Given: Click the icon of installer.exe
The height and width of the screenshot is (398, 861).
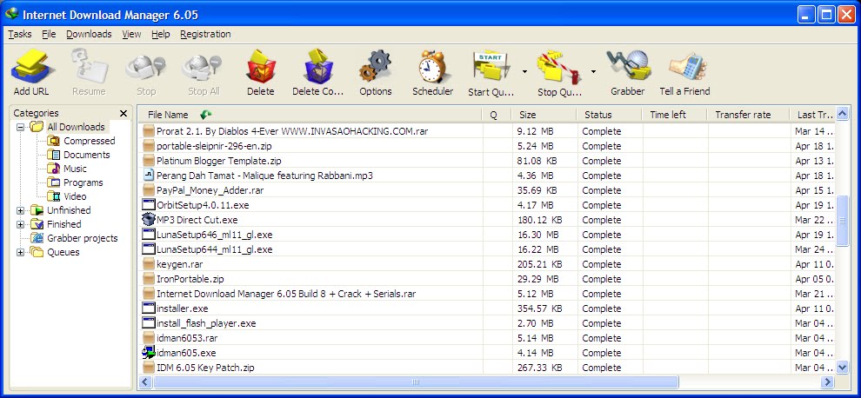Looking at the screenshot, I should click(148, 308).
